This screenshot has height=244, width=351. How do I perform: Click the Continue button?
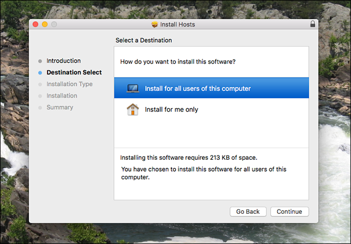click(289, 212)
